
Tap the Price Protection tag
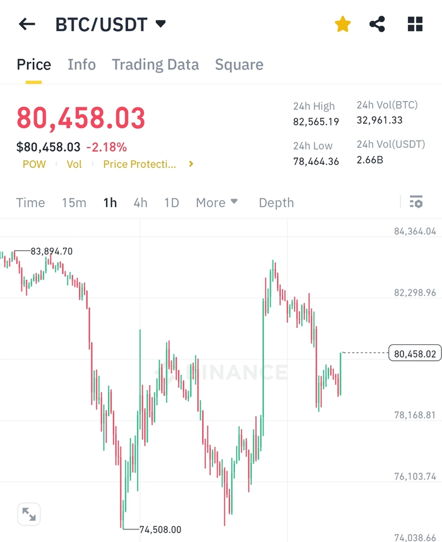[x=140, y=164]
